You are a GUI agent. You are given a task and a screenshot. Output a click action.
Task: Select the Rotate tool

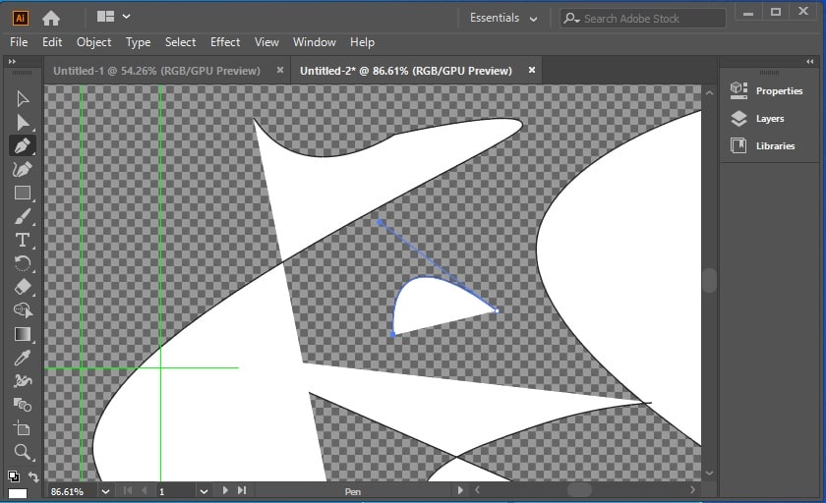coord(22,263)
